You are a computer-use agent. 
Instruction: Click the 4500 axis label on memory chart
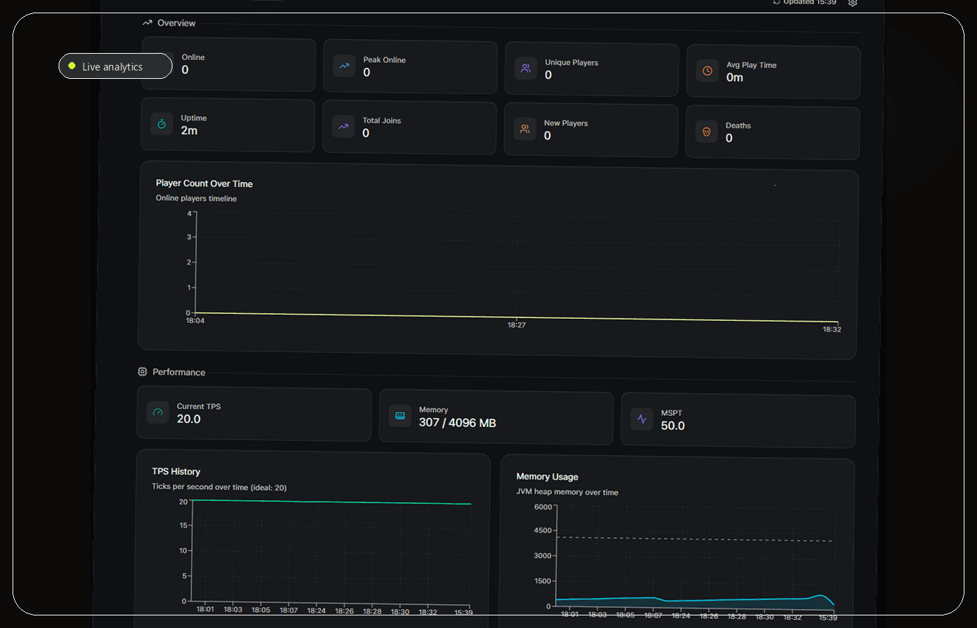(x=543, y=530)
